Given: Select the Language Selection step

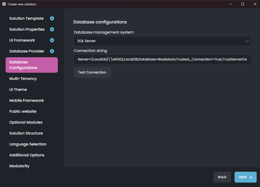Looking at the screenshot, I should (x=28, y=144).
